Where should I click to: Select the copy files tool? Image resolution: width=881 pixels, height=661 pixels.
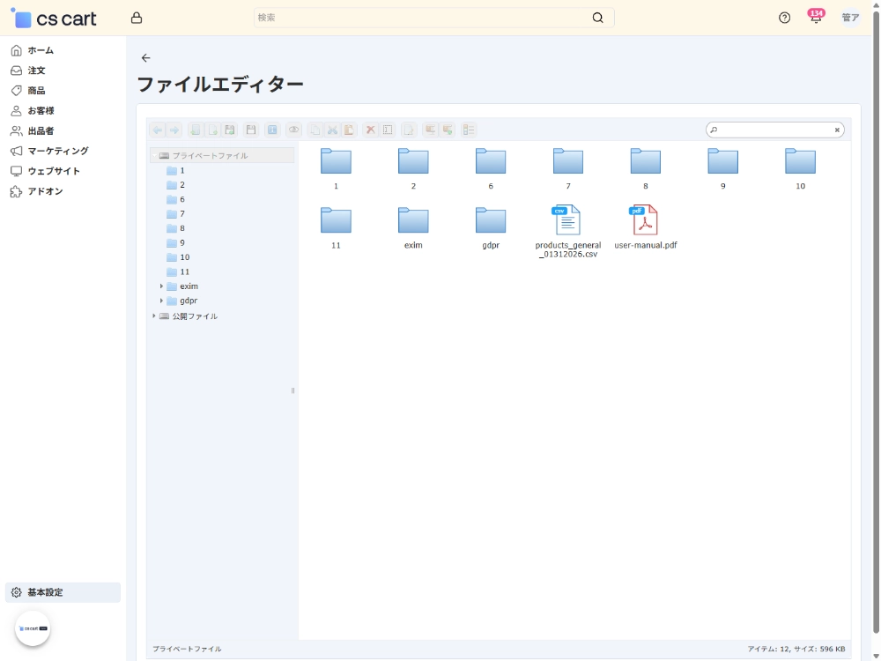(315, 130)
